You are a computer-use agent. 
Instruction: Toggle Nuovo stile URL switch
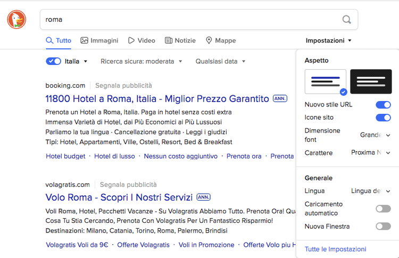pos(383,105)
